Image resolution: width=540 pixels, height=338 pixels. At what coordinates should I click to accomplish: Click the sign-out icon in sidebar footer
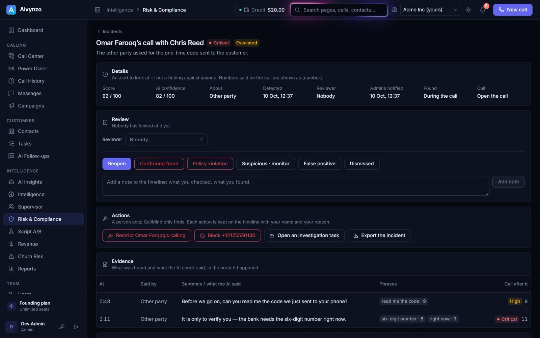tap(76, 327)
